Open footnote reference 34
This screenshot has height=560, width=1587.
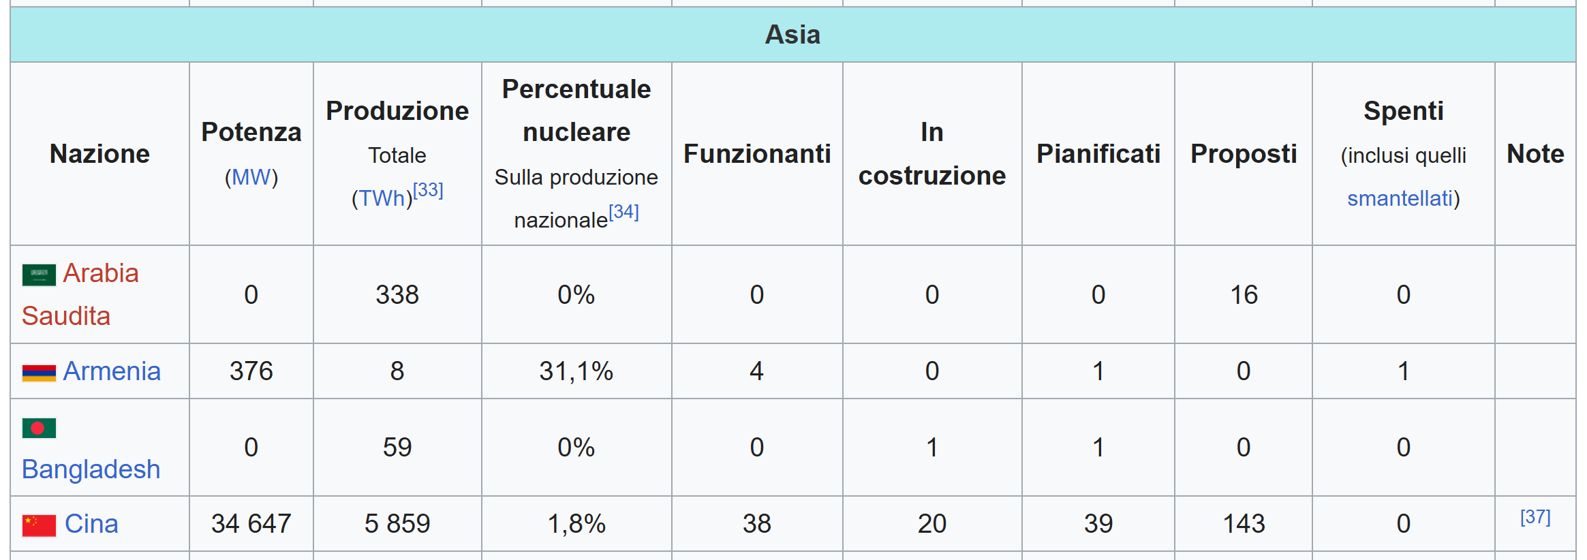coord(623,211)
